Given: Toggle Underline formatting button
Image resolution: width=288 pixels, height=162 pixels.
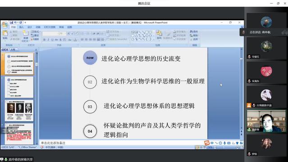Looking at the screenshot, I should 52,40.
